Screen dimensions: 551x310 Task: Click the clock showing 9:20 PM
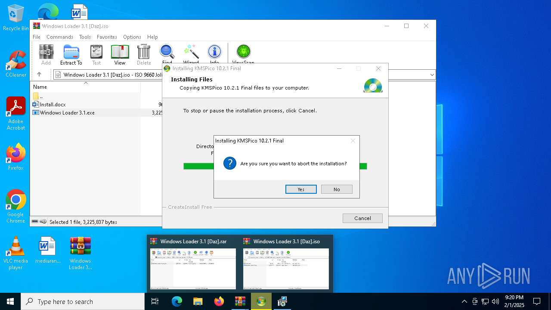[x=514, y=301]
